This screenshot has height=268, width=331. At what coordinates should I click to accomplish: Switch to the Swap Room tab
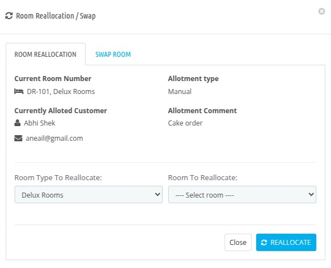point(113,55)
